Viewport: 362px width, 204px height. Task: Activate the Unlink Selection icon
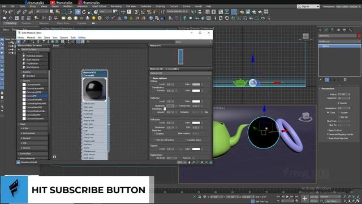pyautogui.click(x=24, y=12)
